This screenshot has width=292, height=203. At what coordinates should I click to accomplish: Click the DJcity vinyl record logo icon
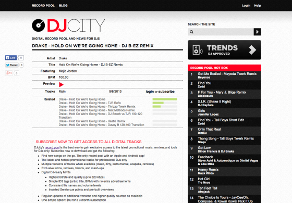point(39,26)
